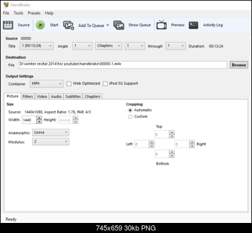Screen dimensions: 252x233
Task: Select the Custom cropping radio button
Action: point(130,117)
